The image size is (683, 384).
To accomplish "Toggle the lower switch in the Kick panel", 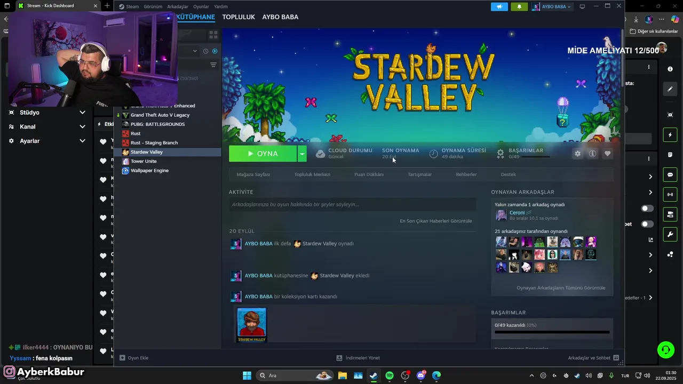I will [647, 224].
